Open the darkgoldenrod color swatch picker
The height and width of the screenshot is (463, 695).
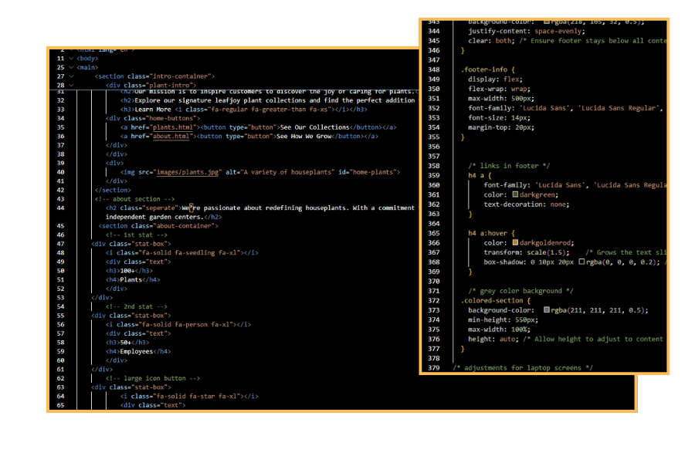pyautogui.click(x=515, y=243)
